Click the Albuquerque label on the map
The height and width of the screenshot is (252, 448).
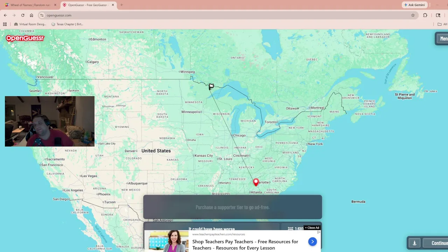click(x=137, y=183)
